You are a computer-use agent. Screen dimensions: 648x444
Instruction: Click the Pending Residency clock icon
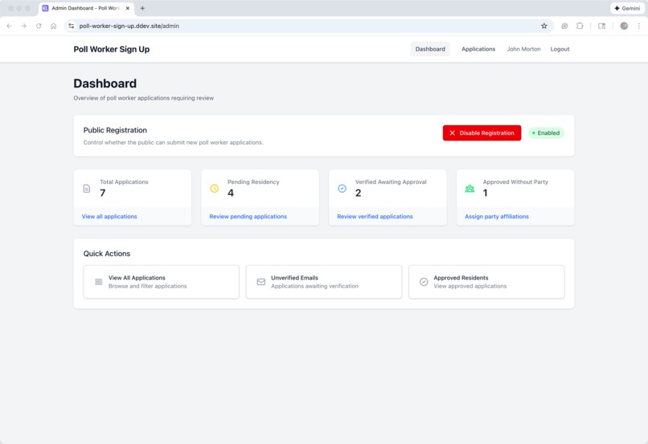(x=215, y=189)
